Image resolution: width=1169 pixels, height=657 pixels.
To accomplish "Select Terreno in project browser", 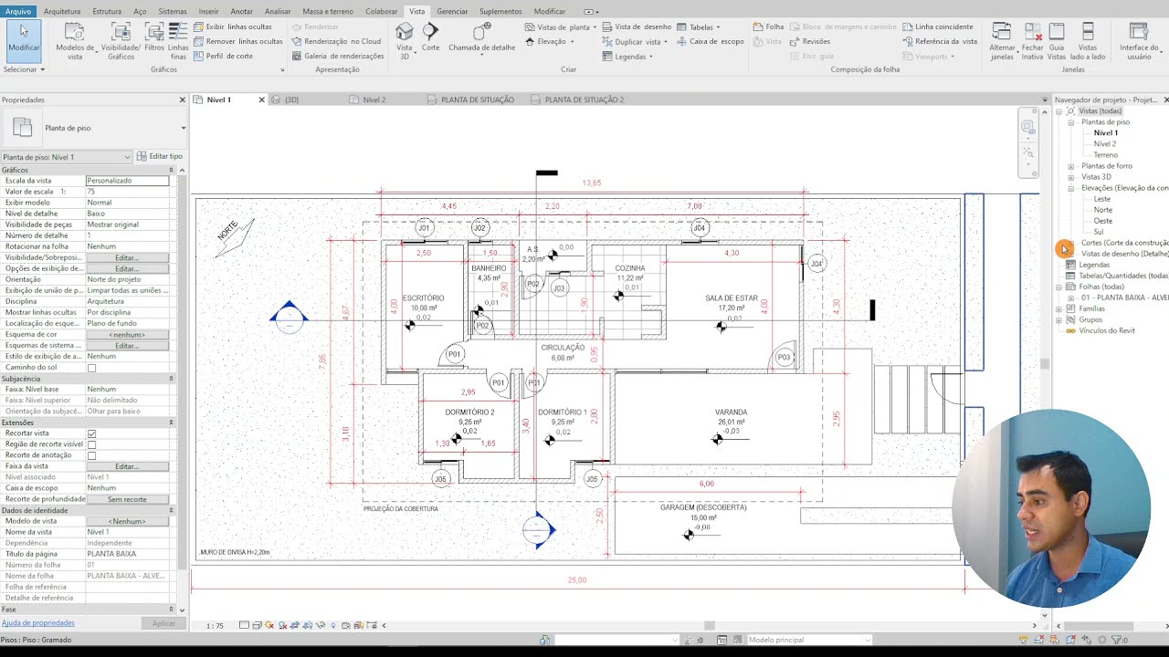I will coord(1105,155).
